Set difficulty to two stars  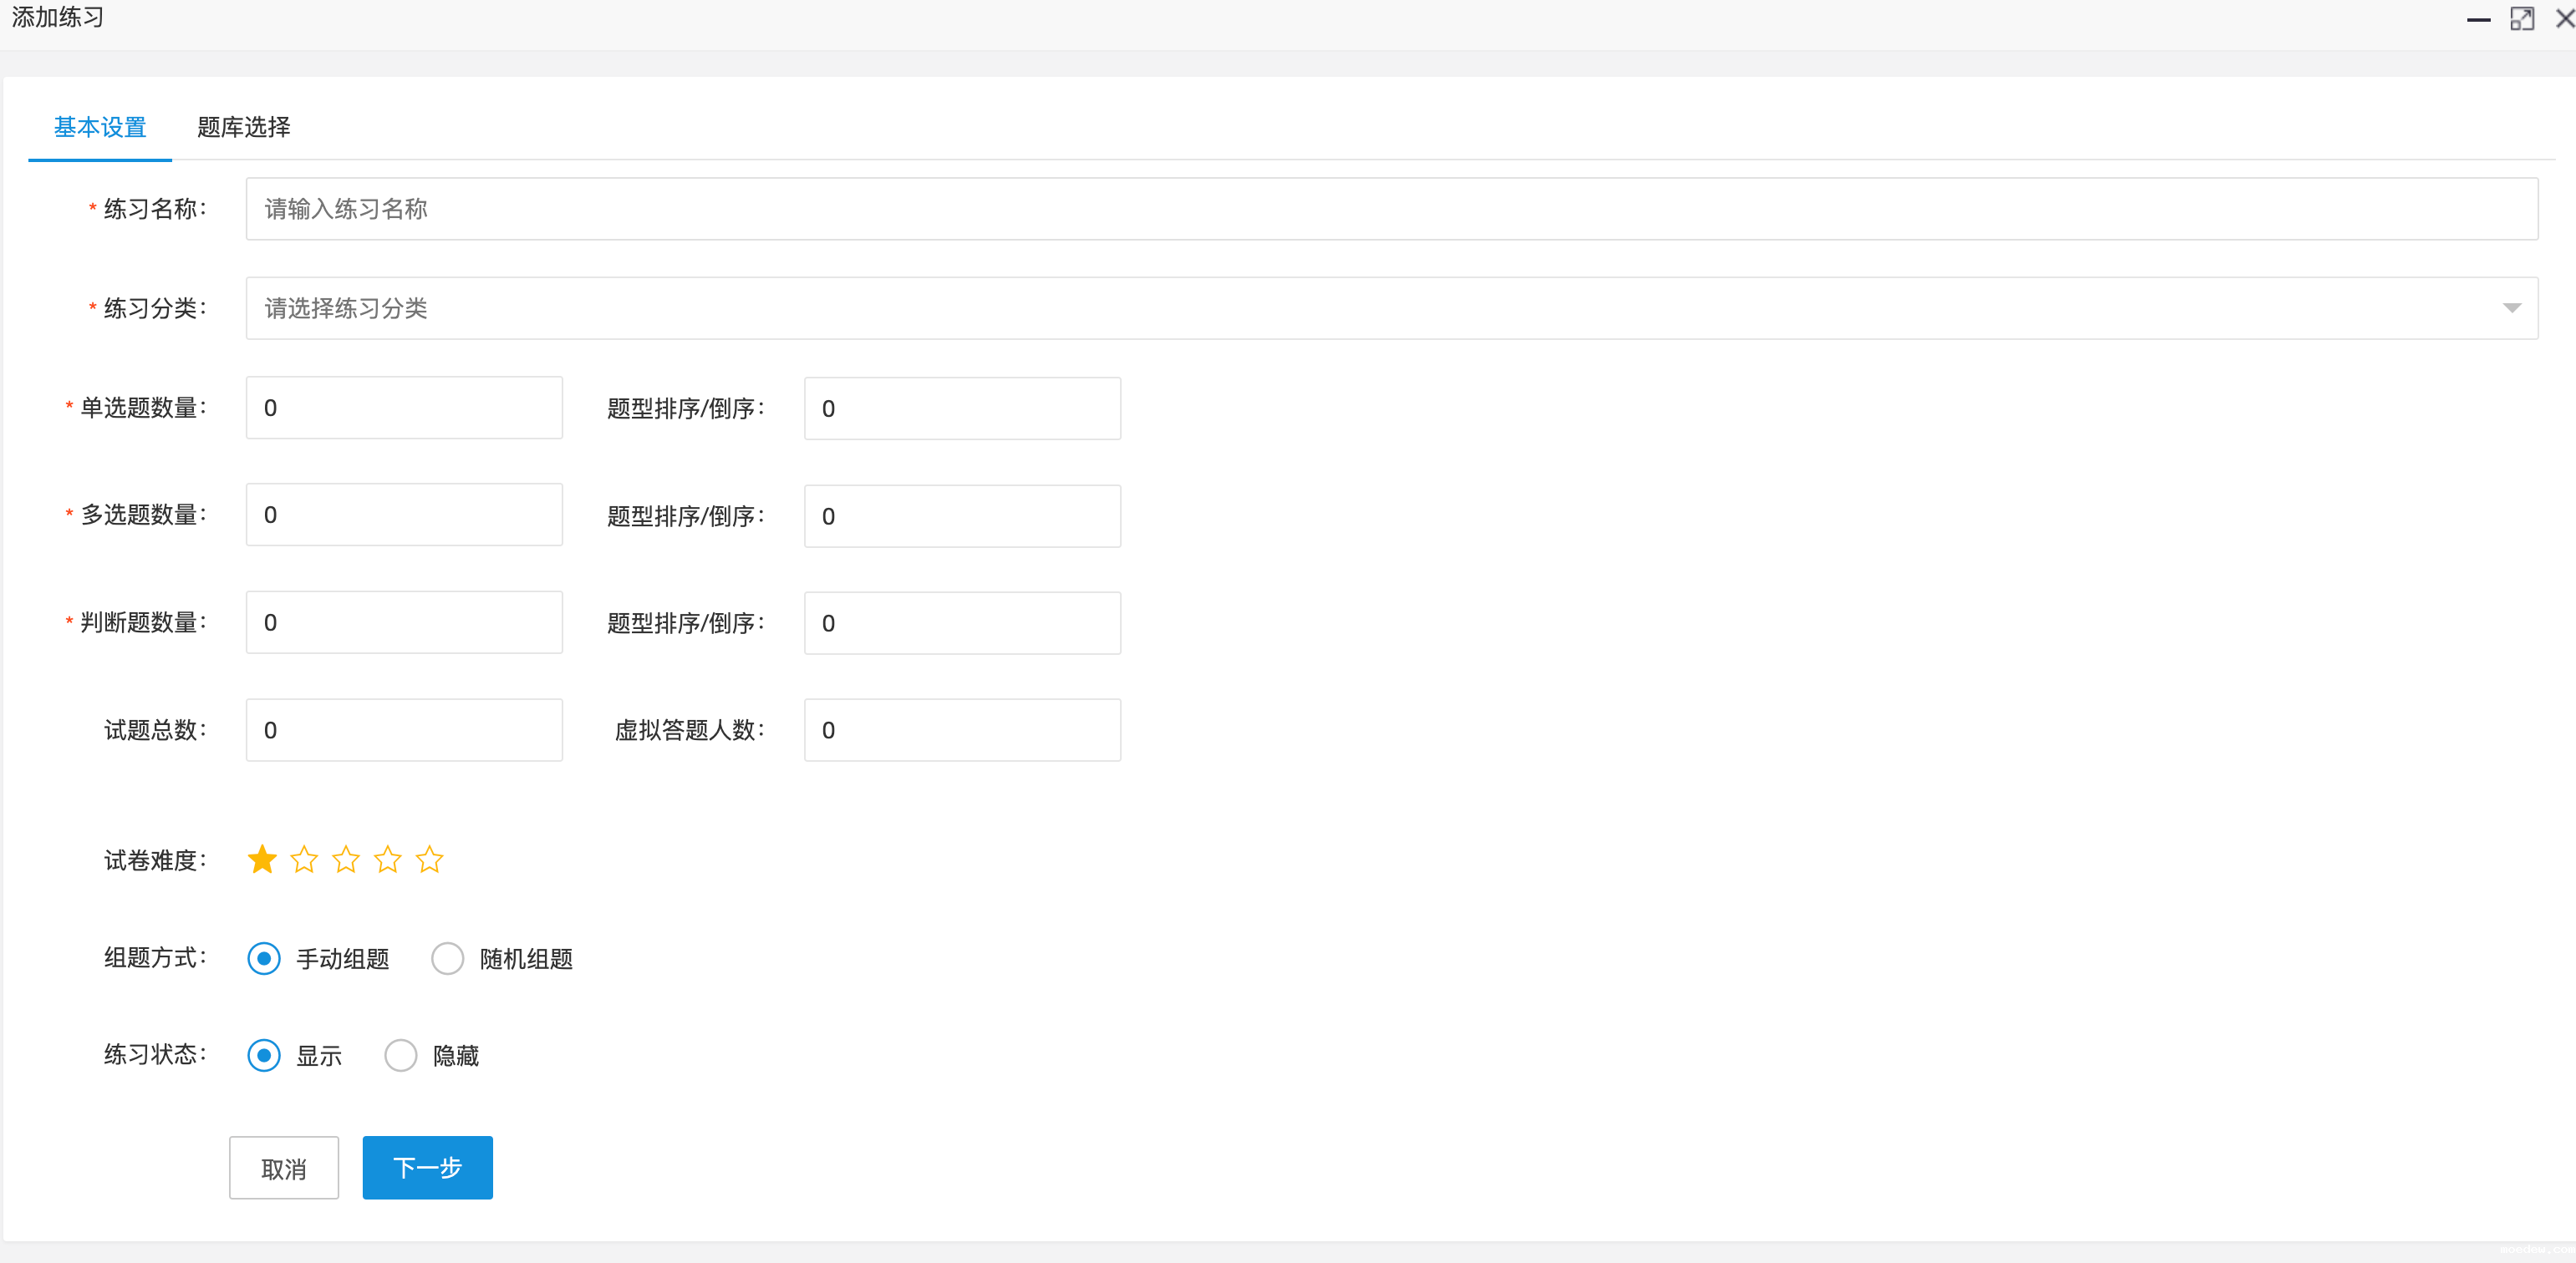(304, 860)
